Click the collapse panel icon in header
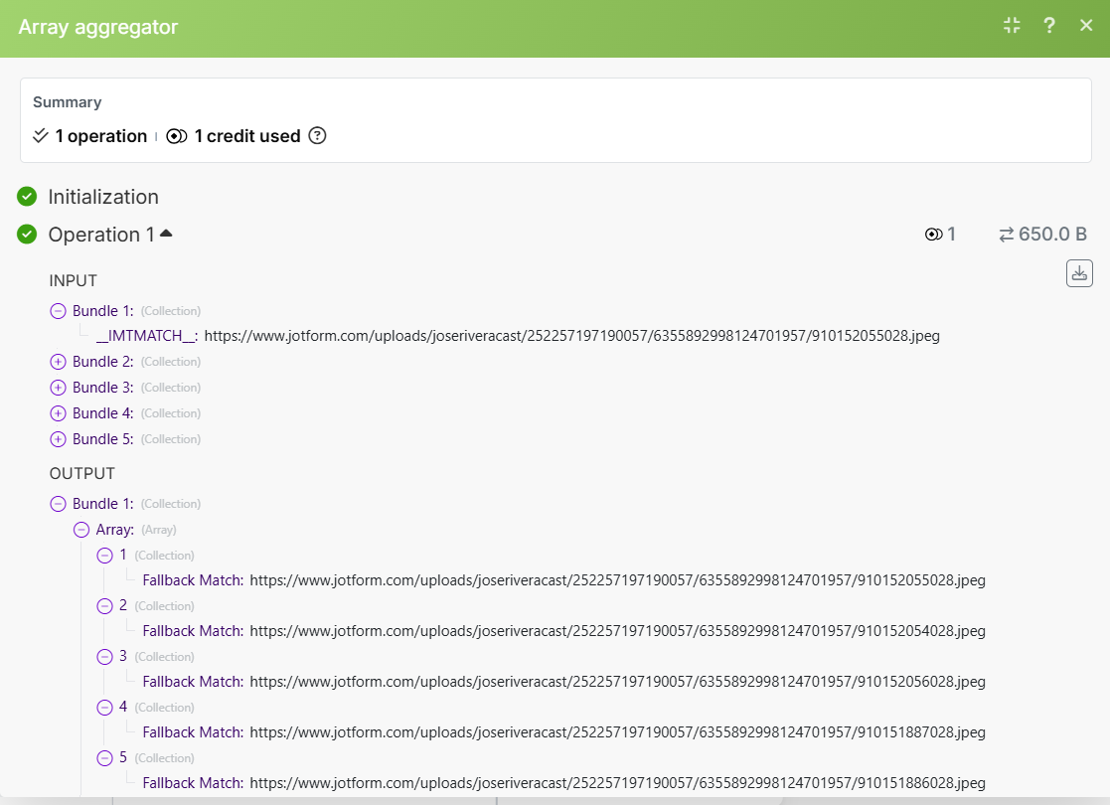 1012,26
